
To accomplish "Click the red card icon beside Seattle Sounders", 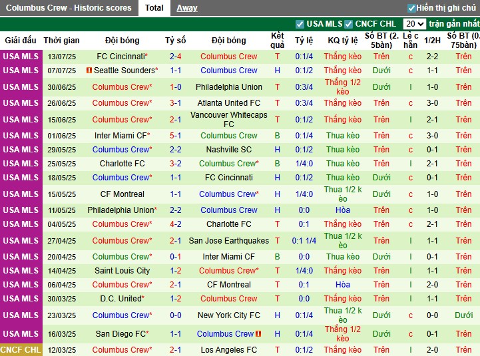I will coord(89,71).
